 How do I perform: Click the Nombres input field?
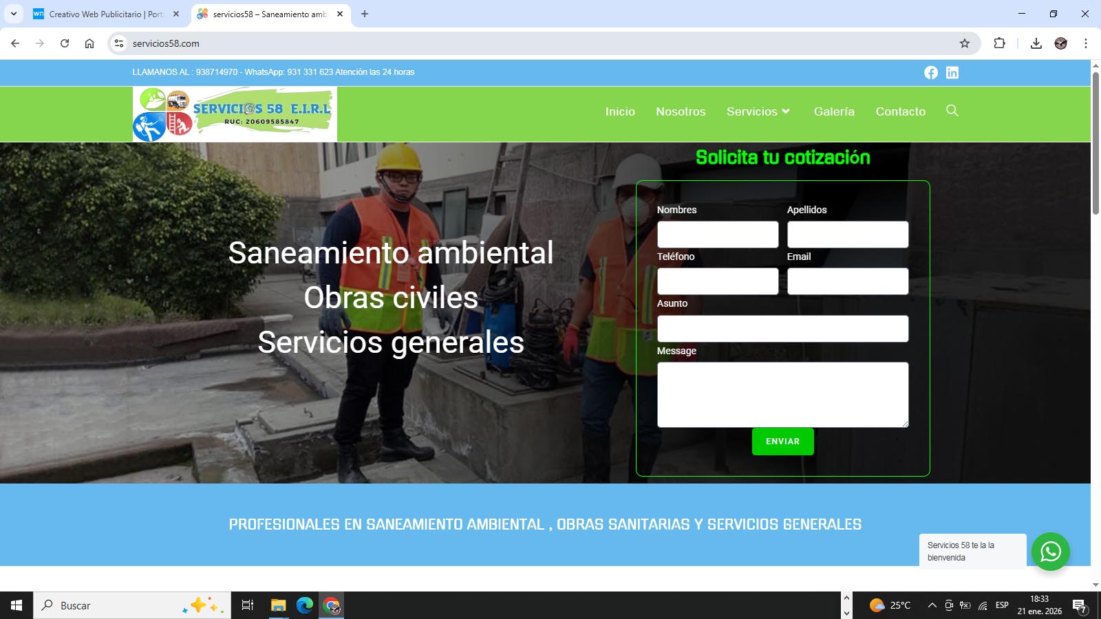pos(717,235)
